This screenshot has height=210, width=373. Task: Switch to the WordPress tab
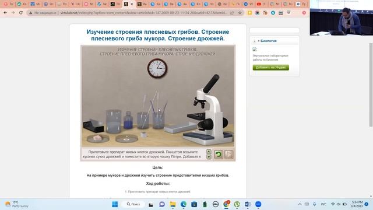[102, 4]
